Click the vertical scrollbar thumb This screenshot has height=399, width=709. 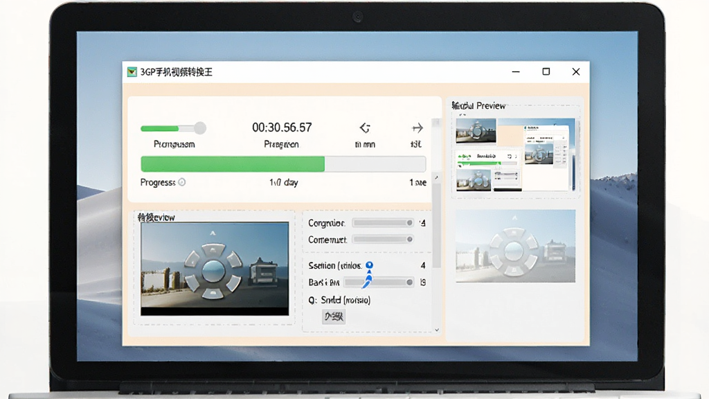(436, 225)
